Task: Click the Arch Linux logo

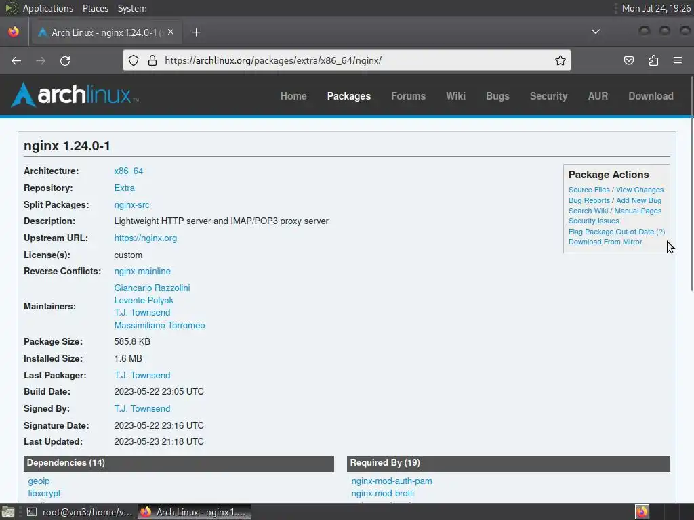Action: point(75,95)
